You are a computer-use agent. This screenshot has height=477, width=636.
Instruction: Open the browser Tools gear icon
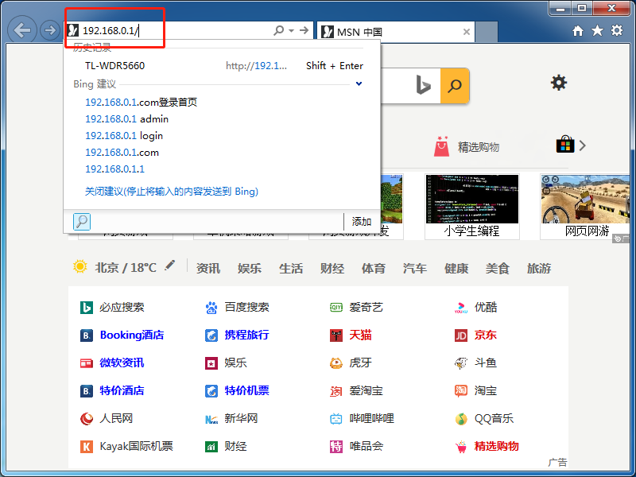click(617, 30)
